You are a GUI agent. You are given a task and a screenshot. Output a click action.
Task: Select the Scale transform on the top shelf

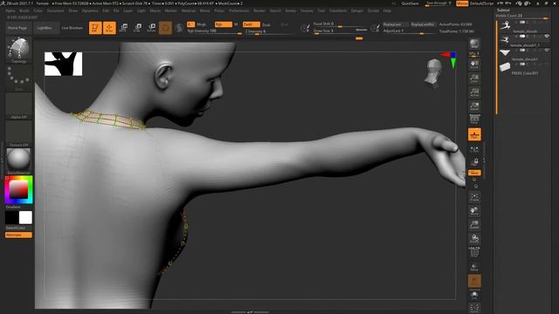click(x=137, y=28)
